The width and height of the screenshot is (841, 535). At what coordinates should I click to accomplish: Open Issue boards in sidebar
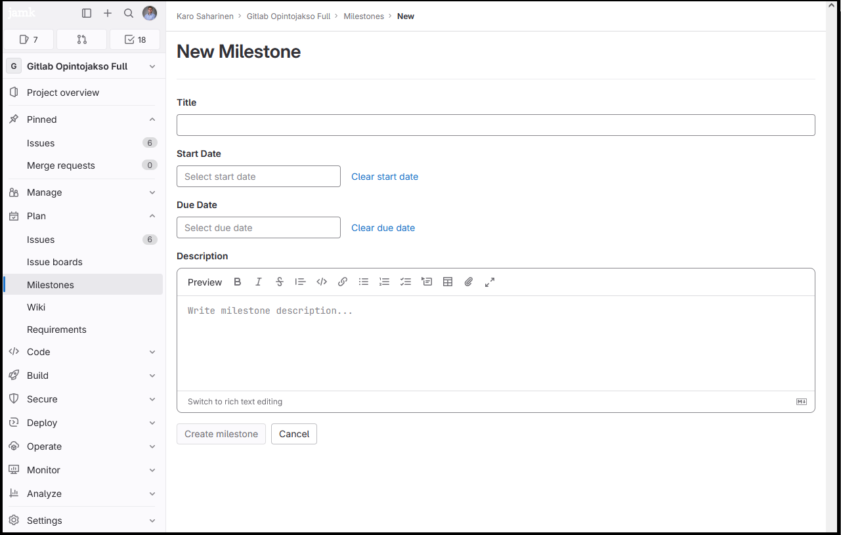(x=54, y=262)
